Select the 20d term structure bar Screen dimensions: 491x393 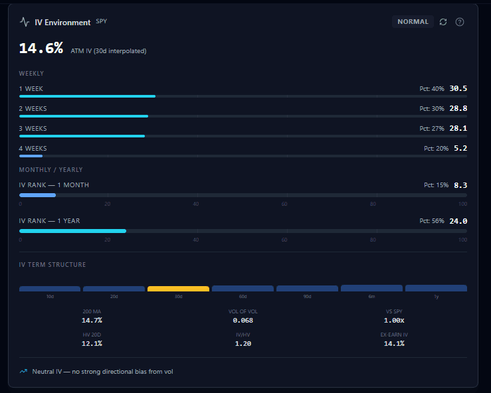(x=114, y=289)
